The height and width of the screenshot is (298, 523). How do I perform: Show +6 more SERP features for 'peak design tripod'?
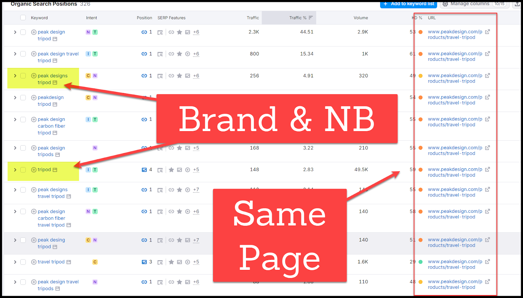coord(196,32)
